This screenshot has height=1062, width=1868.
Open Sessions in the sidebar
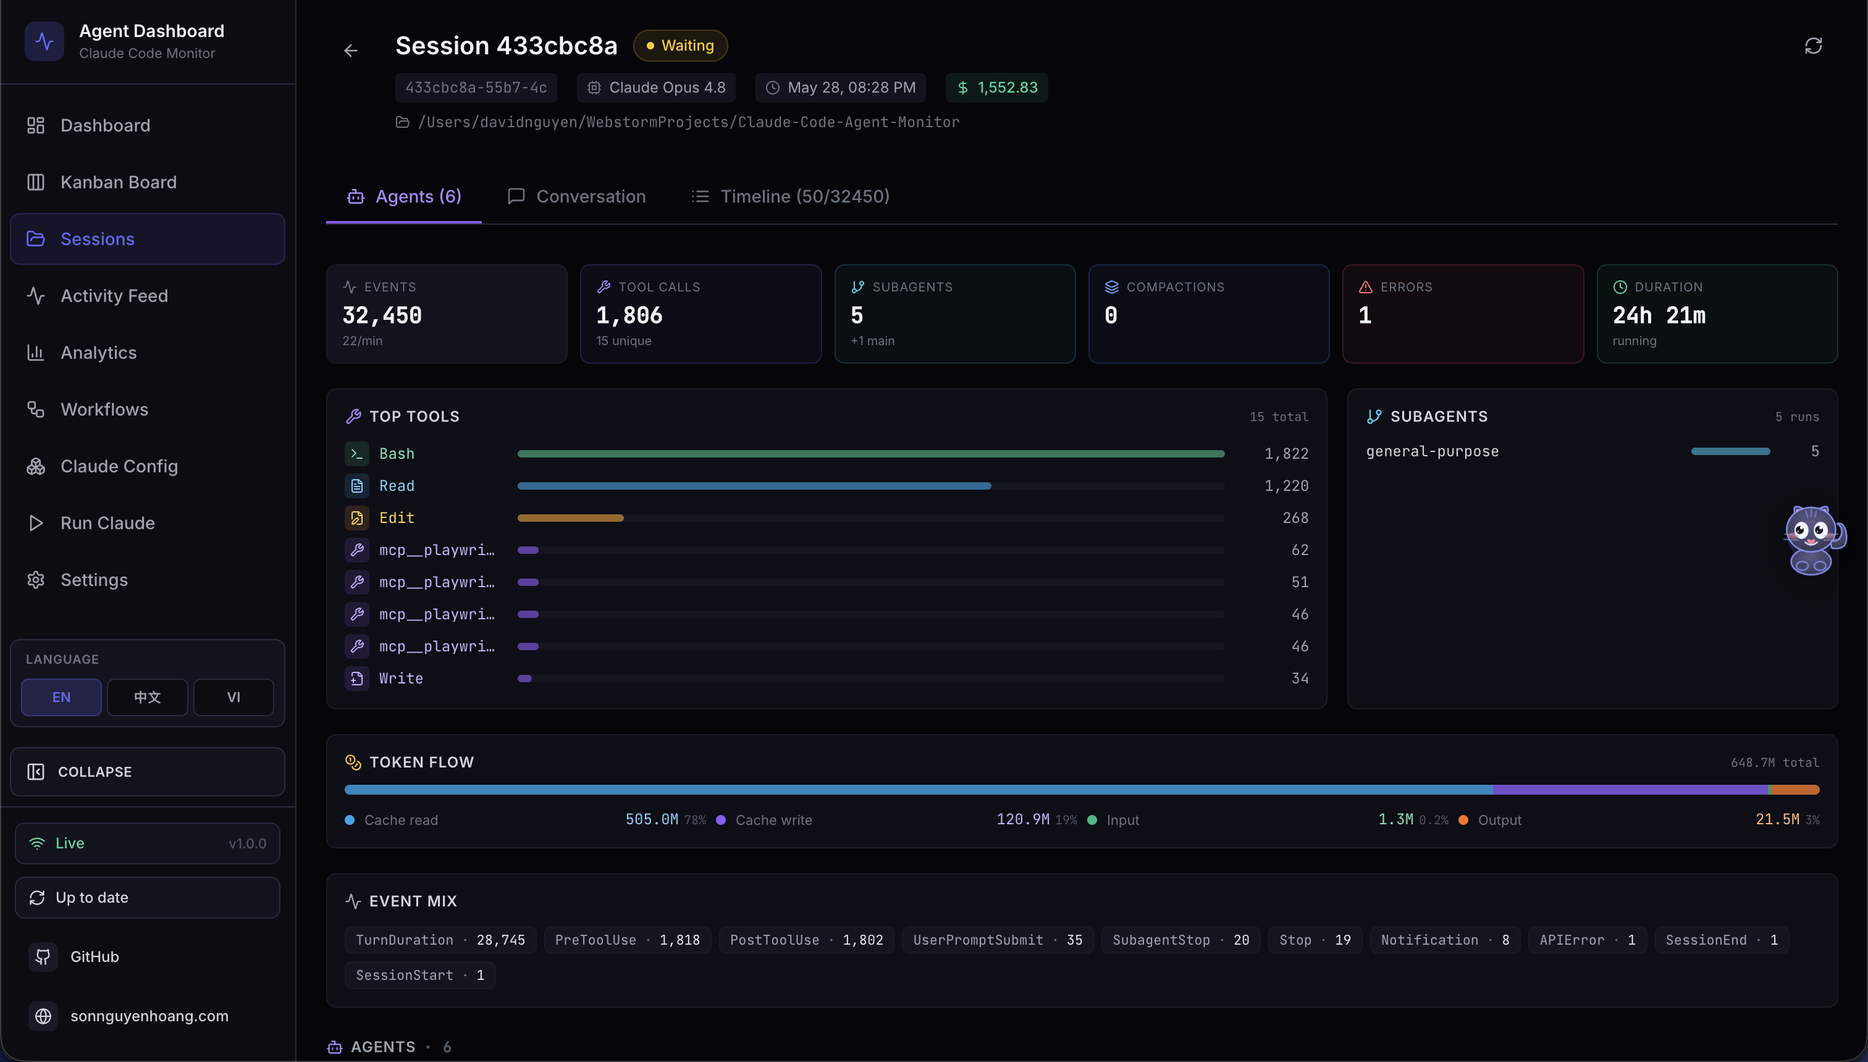pyautogui.click(x=148, y=239)
